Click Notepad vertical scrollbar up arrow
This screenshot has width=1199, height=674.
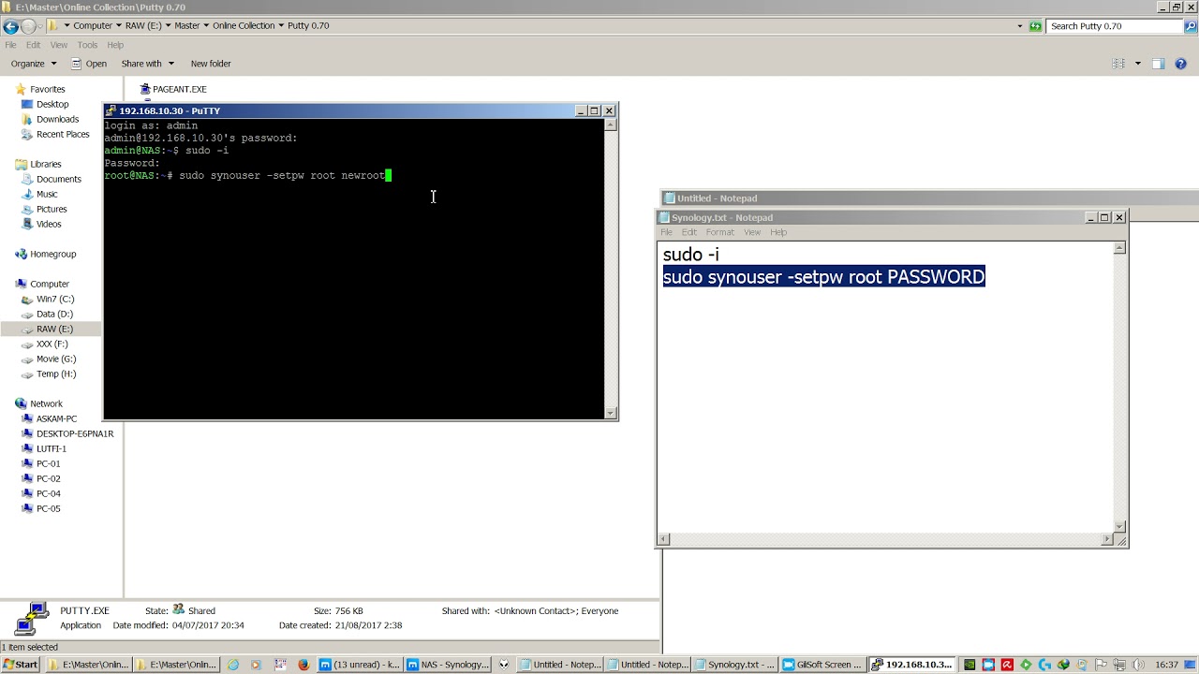[x=1119, y=248]
